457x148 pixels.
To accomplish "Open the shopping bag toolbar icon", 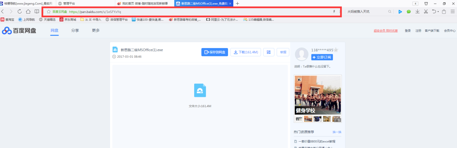I will pyautogui.click(x=444, y=12).
